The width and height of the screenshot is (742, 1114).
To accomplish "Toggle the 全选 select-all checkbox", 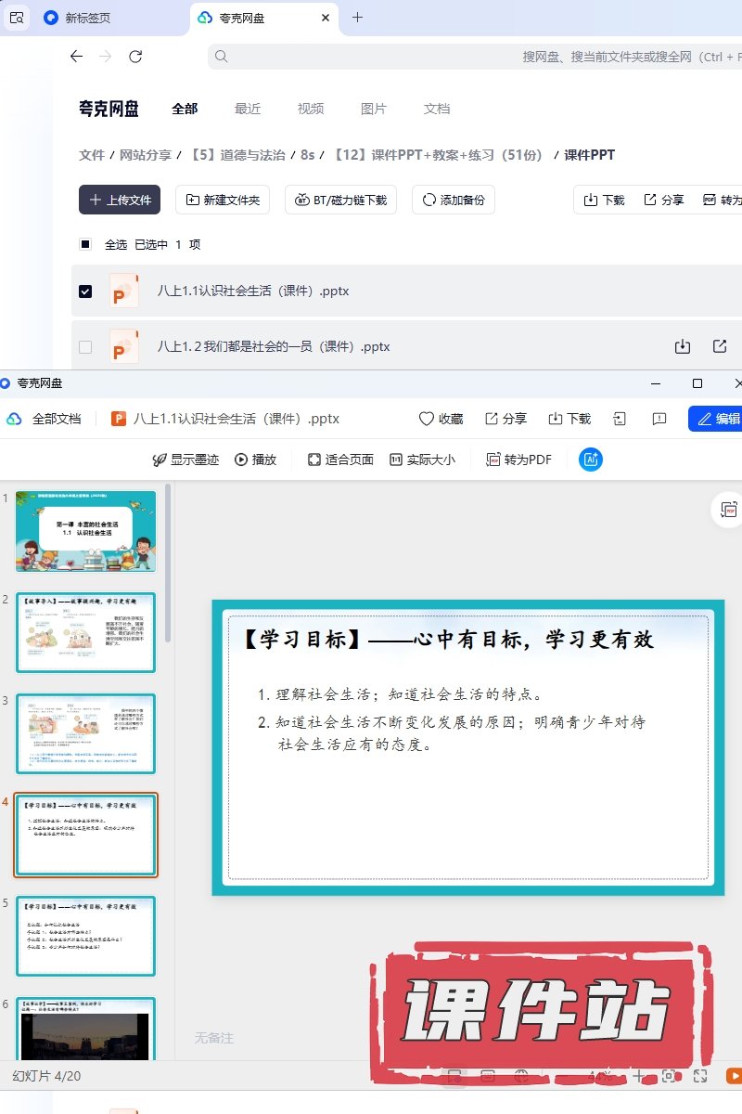I will click(x=85, y=244).
